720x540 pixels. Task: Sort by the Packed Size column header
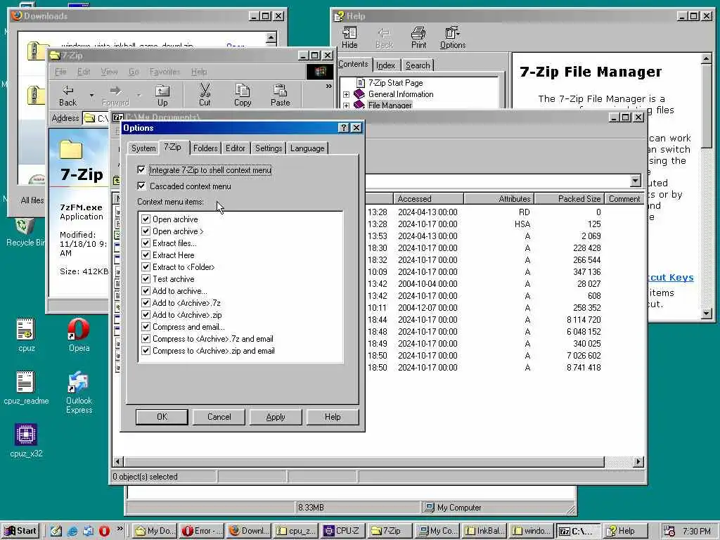[x=568, y=199]
